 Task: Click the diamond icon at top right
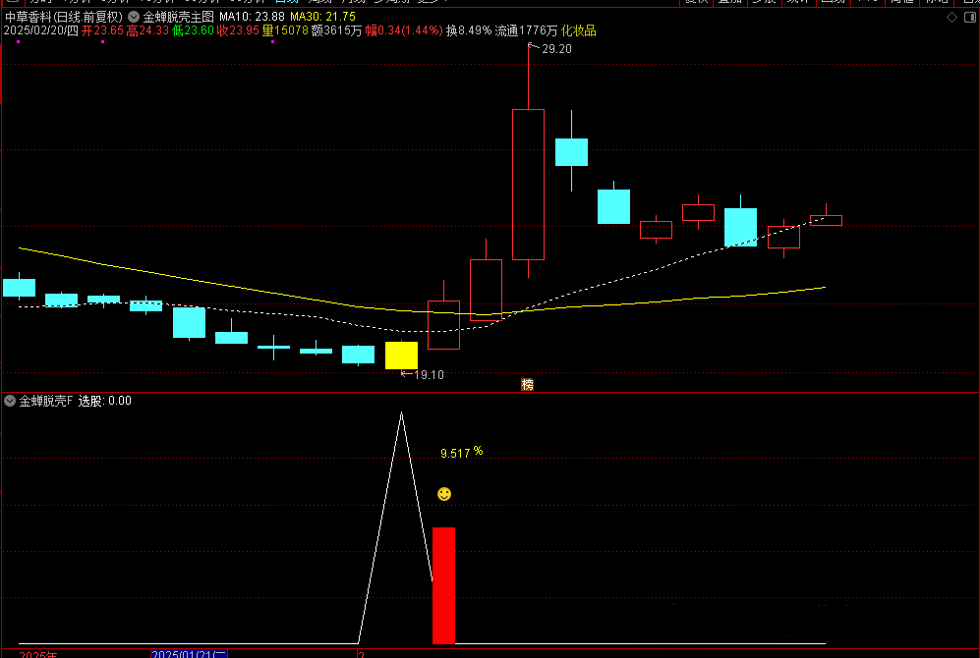pos(950,18)
